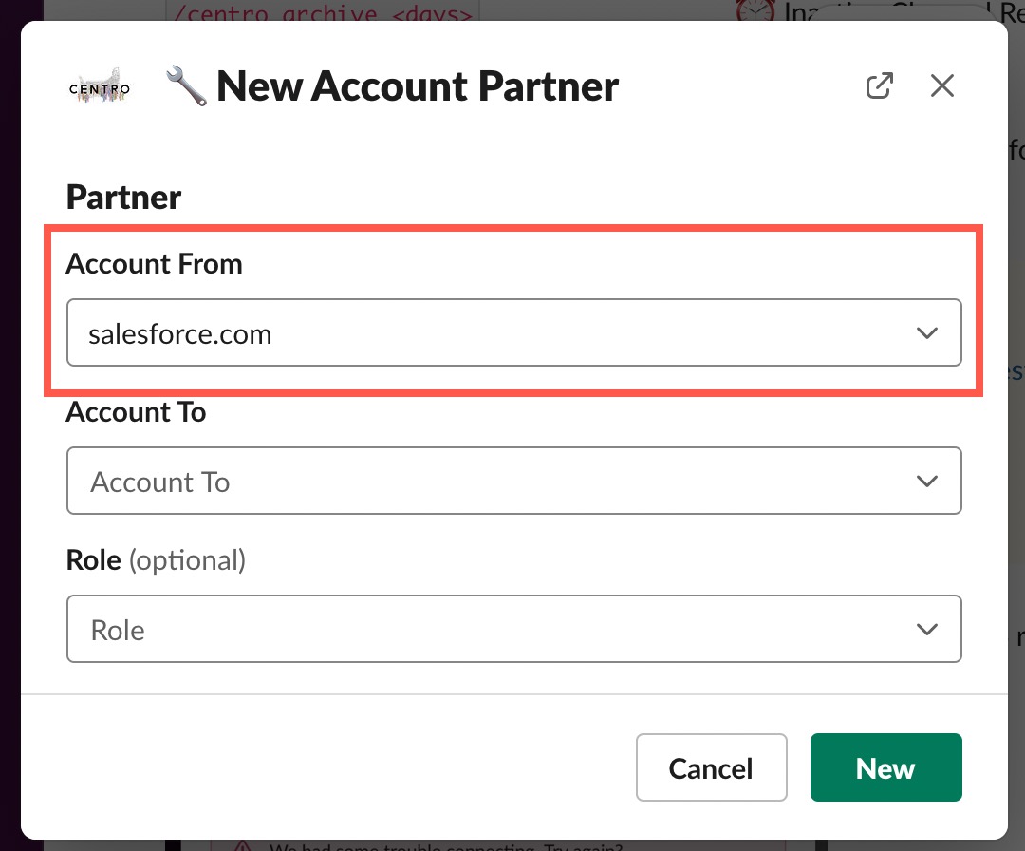Submit with the green New button
This screenshot has width=1025, height=851.
point(885,767)
